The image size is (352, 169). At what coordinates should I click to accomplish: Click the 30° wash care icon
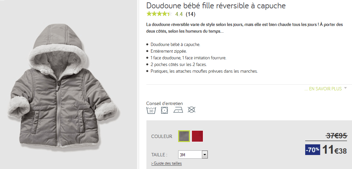[151, 110]
